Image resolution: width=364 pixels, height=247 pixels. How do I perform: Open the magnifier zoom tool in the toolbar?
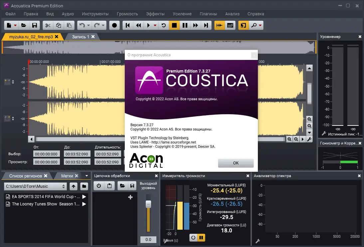[255, 25]
